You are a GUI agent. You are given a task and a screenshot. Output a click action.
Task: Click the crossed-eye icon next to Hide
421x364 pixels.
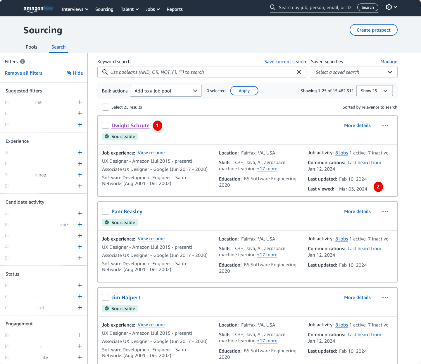pos(69,73)
